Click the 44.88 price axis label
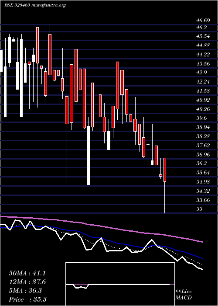 pos(202,45)
